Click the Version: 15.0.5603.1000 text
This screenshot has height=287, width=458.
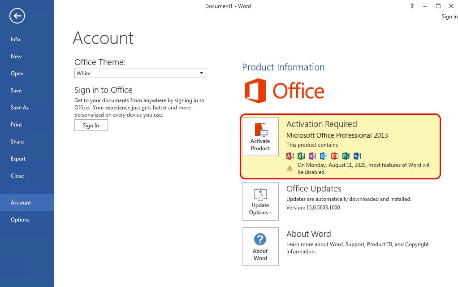coord(313,208)
